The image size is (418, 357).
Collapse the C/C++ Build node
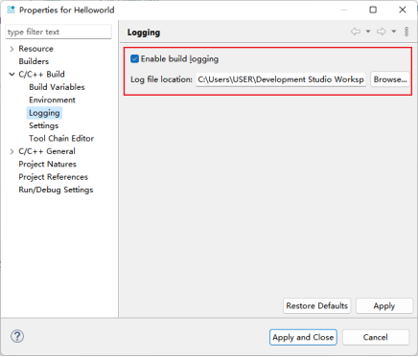click(12, 75)
